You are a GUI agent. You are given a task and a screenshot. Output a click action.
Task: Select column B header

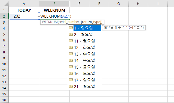click(54, 4)
